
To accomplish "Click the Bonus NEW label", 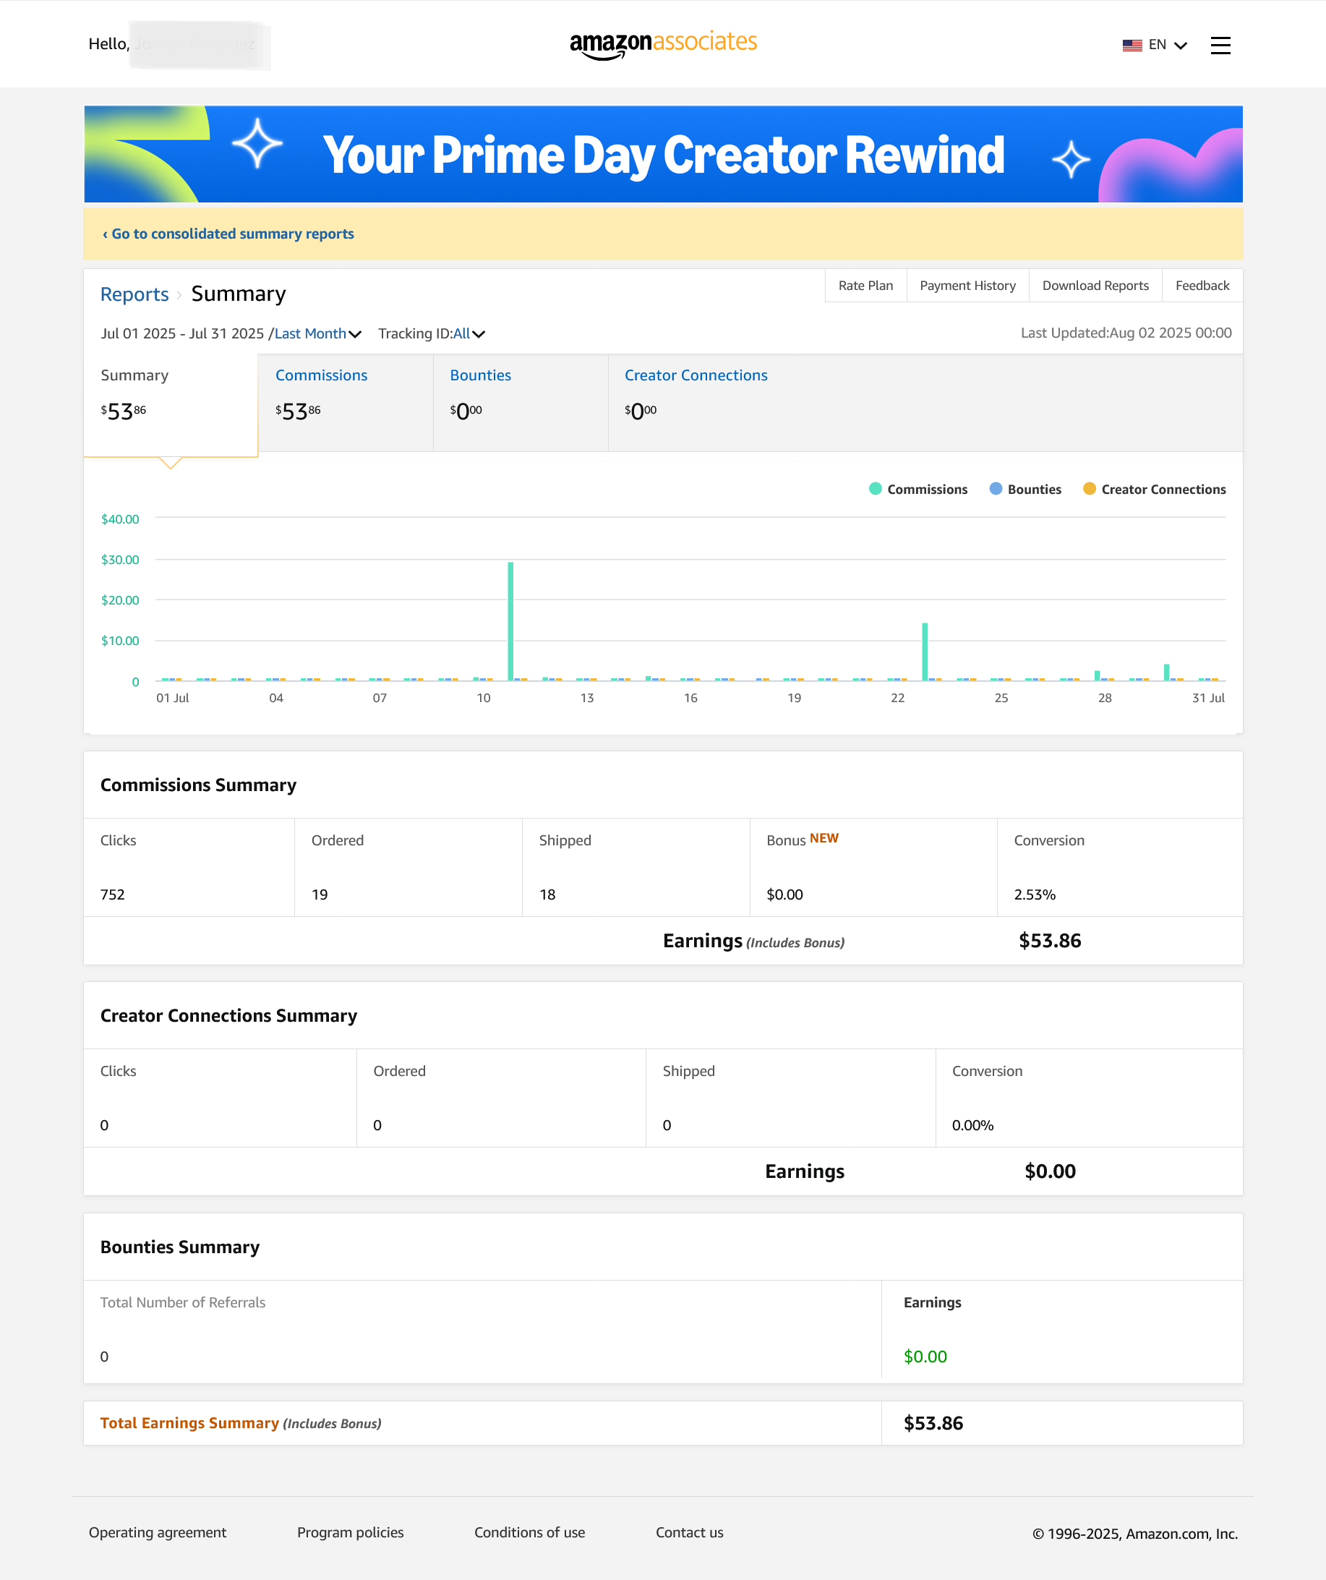I will (803, 840).
